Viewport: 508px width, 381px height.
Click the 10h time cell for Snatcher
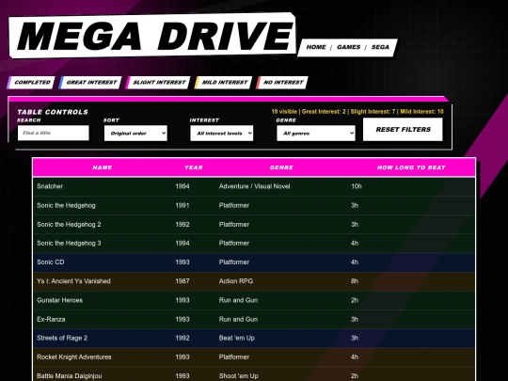357,186
